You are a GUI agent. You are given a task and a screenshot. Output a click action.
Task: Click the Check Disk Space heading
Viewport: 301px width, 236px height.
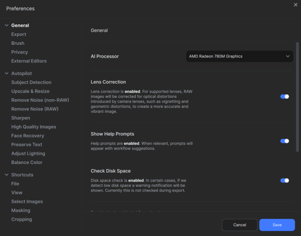tap(111, 171)
